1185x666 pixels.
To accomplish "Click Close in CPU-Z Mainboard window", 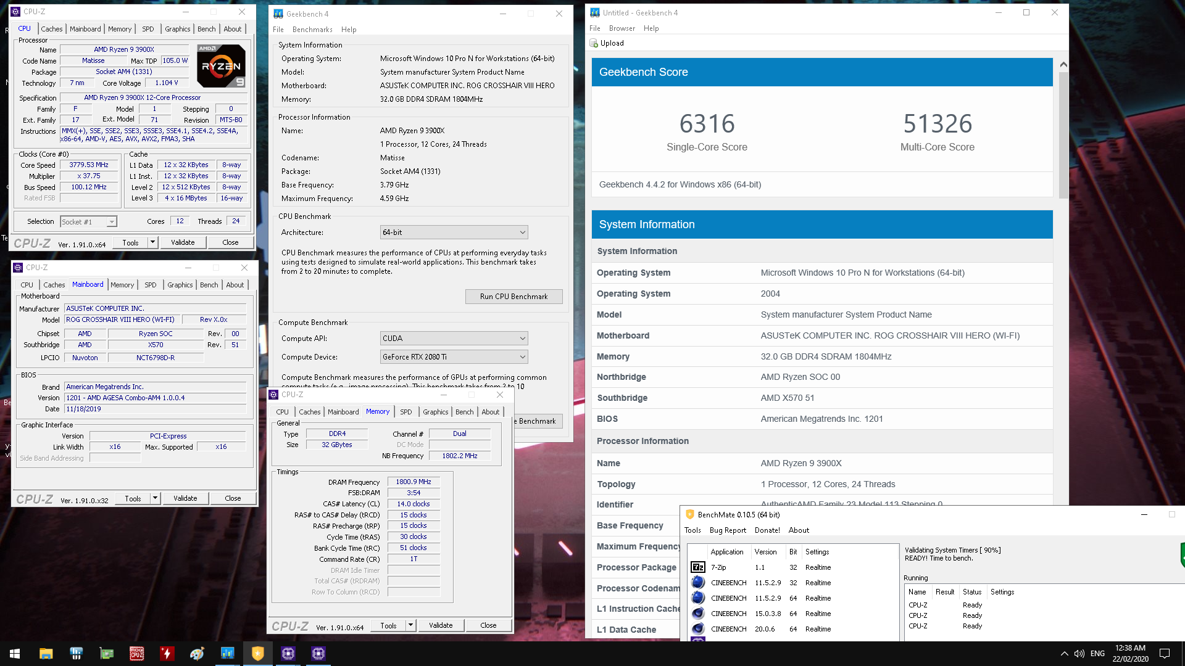I will [x=233, y=498].
